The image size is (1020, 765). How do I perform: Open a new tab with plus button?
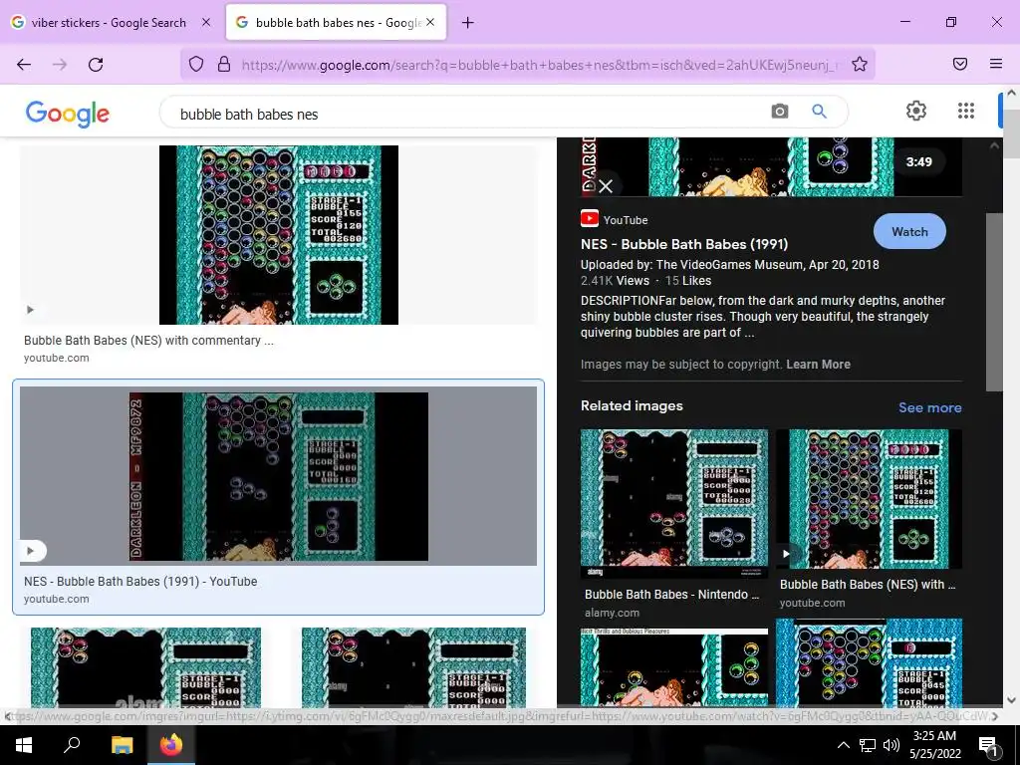(467, 23)
